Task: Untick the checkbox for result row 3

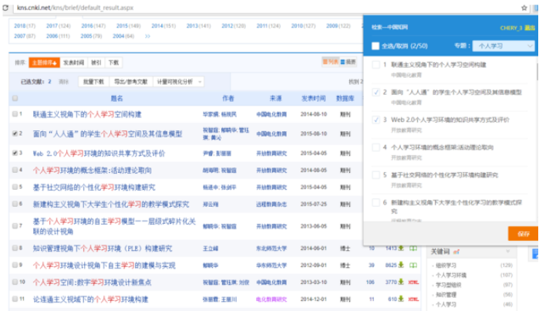Action: click(x=15, y=153)
